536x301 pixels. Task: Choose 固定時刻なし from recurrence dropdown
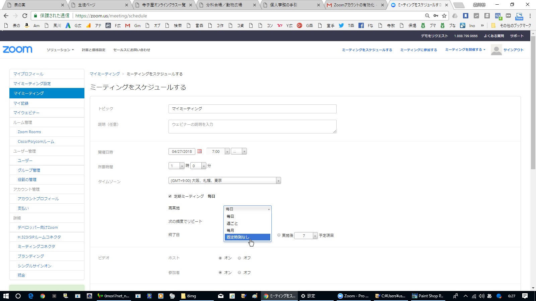[x=247, y=237]
